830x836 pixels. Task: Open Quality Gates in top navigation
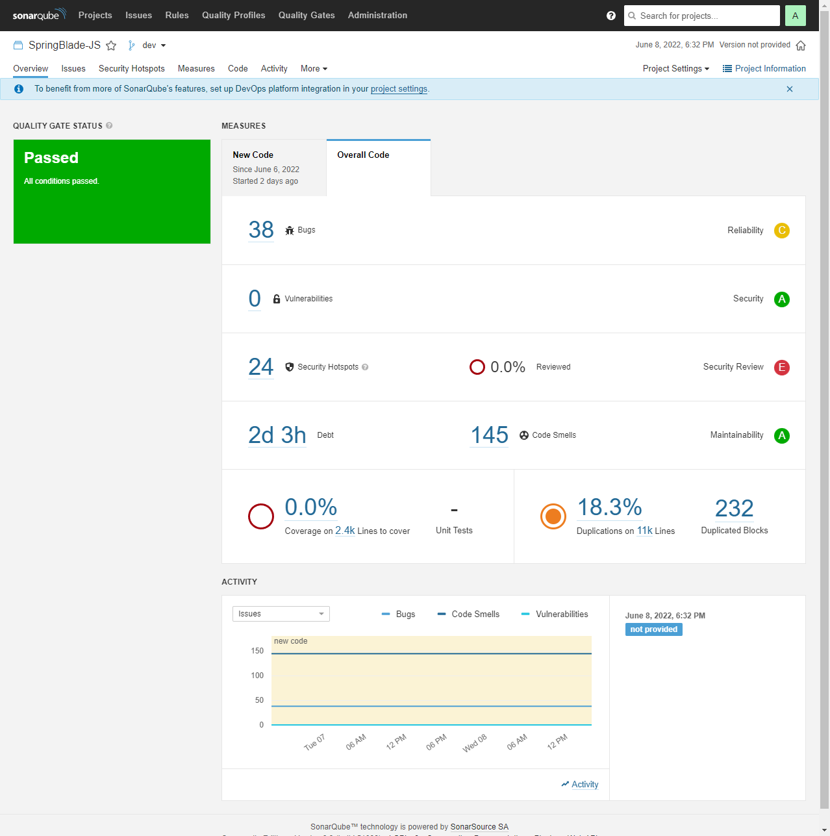pos(307,15)
